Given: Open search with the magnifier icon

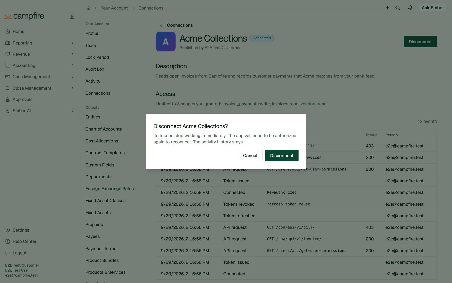Looking at the screenshot, I should 398,8.
